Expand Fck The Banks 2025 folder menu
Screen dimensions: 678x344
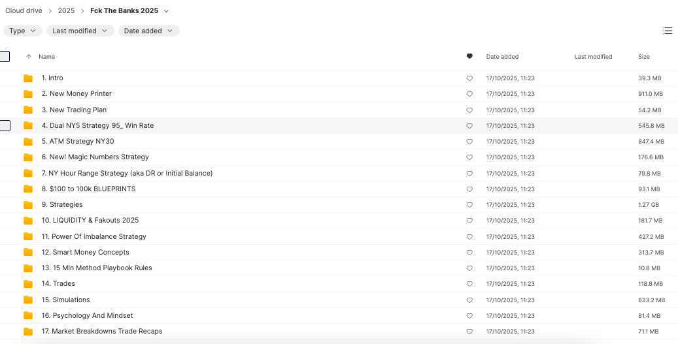pyautogui.click(x=166, y=11)
